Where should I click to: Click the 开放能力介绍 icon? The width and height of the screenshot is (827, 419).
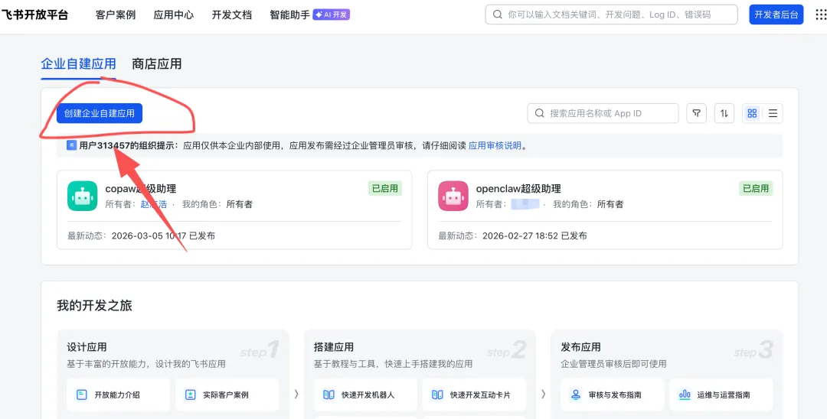(x=82, y=395)
